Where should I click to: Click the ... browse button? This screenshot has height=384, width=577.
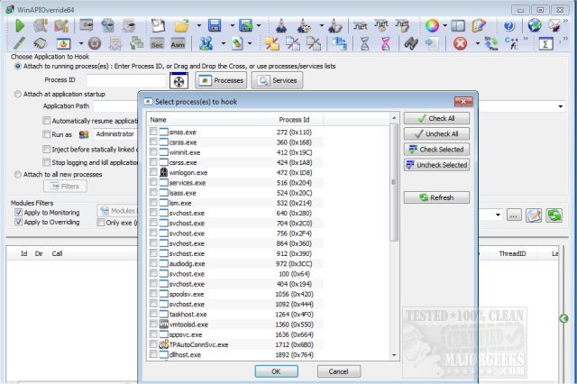pos(514,215)
